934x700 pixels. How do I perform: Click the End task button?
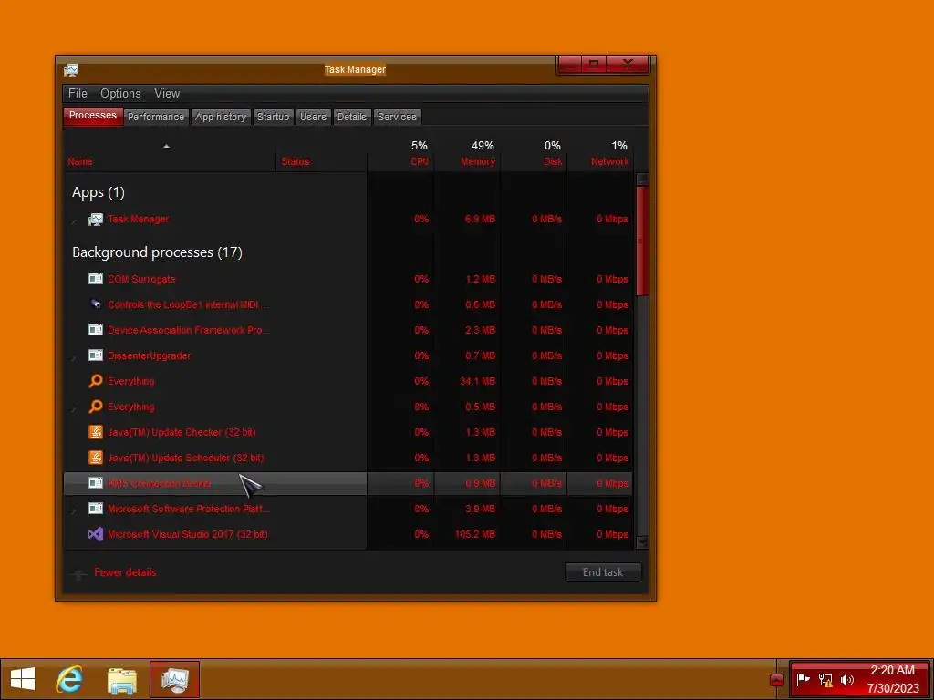pyautogui.click(x=603, y=572)
